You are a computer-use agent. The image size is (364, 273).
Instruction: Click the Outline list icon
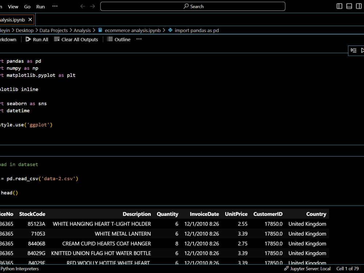point(110,39)
